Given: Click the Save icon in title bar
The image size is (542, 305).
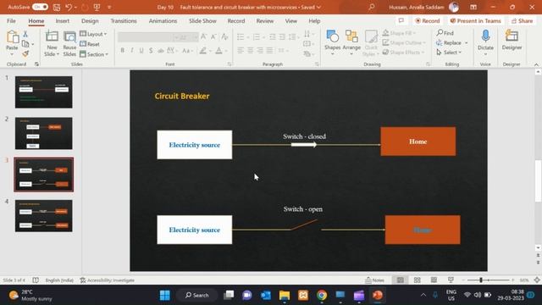Looking at the screenshot, I should pyautogui.click(x=57, y=7).
